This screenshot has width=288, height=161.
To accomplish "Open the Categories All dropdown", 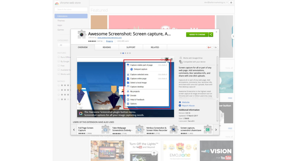I will 64,45.
